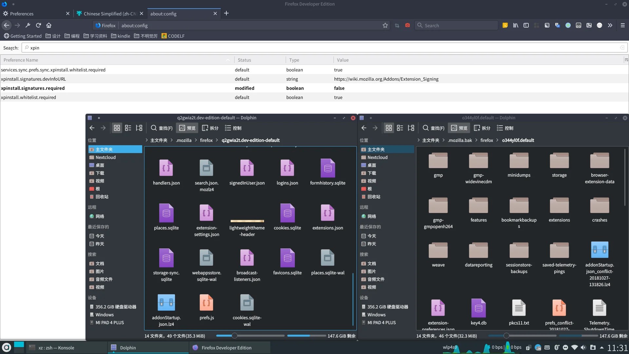This screenshot has width=629, height=354.
Task: Toggle xpinstall.signatures.required preference row
Action: point(33,88)
